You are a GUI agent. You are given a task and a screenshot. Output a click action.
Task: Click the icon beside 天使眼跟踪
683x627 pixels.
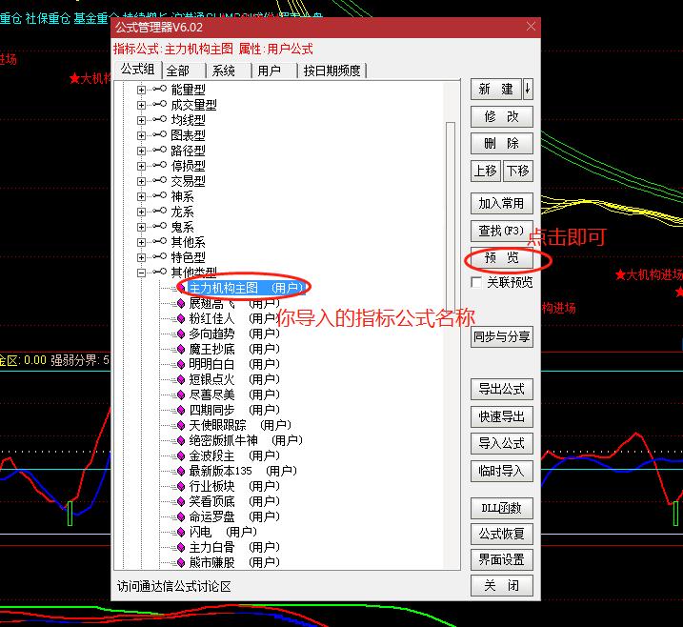point(180,425)
